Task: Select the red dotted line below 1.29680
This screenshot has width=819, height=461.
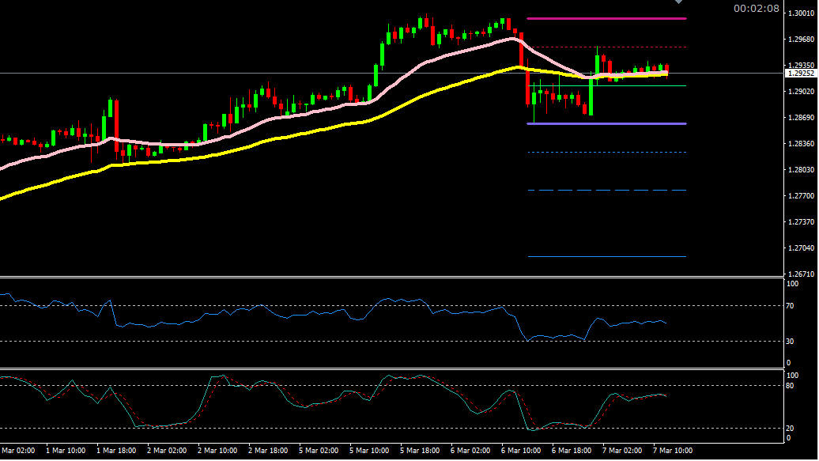Action: [x=606, y=47]
